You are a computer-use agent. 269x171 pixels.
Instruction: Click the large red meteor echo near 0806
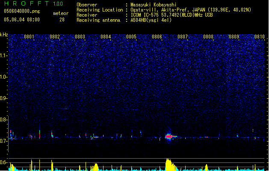pyautogui.click(x=169, y=136)
